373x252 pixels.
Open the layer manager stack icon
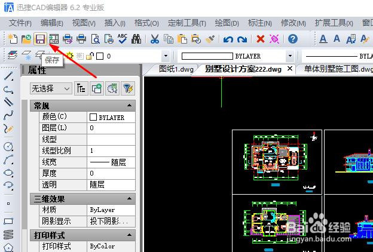click(12, 55)
